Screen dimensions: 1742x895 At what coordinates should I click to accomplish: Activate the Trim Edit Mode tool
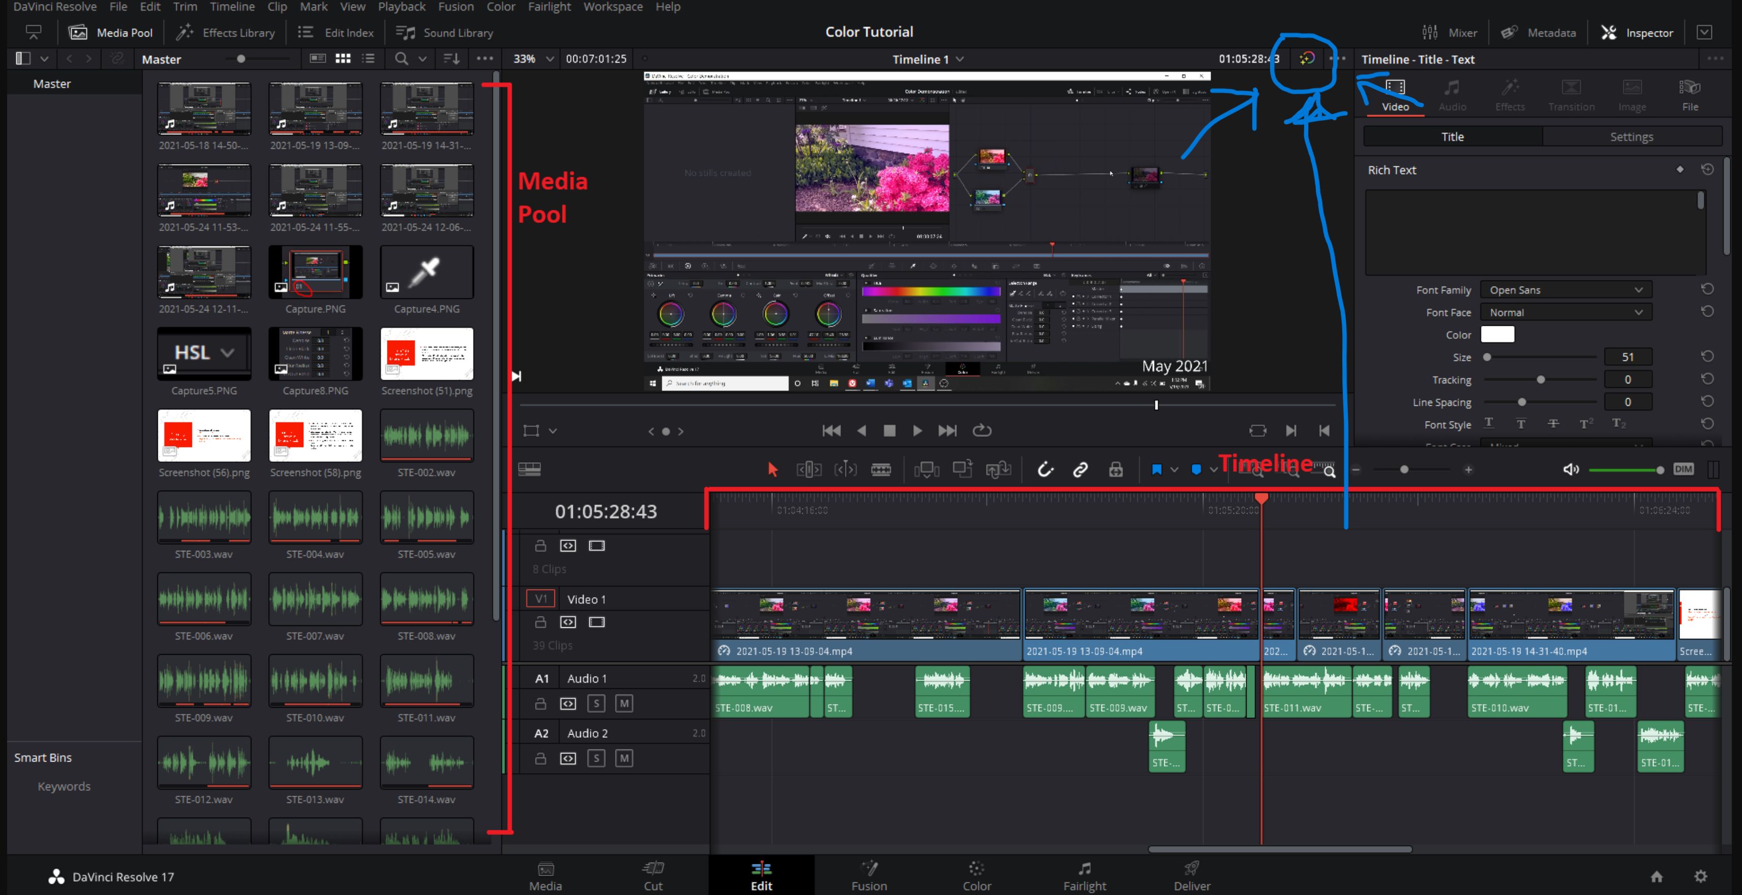coord(809,469)
